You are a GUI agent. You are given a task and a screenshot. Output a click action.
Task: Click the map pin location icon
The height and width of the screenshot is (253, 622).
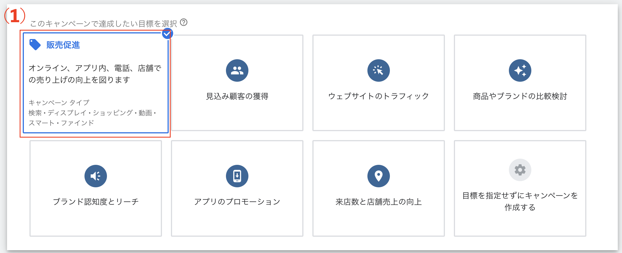(379, 176)
